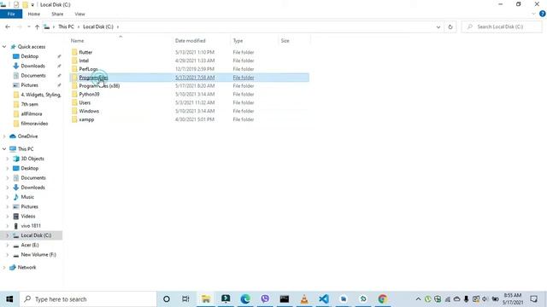Open Pictures under Quick access
Viewport: 547px width, 307px height.
coord(29,85)
